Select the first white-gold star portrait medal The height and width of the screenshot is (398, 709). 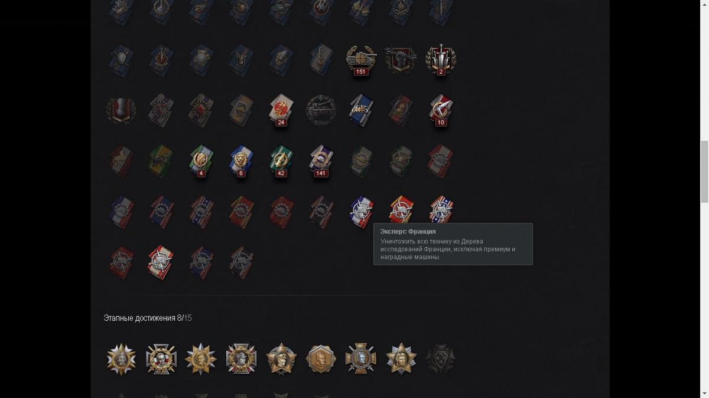click(x=121, y=358)
